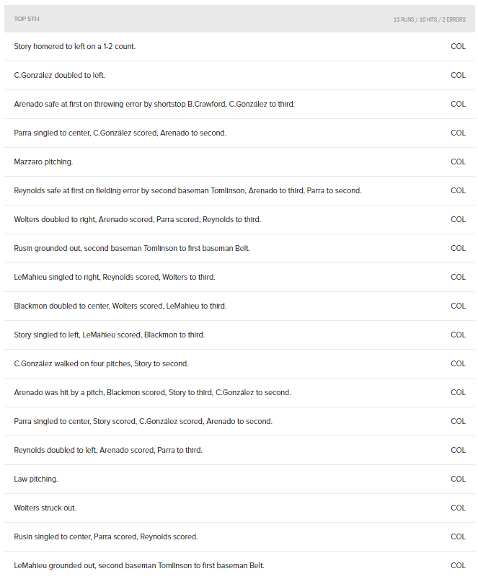Image resolution: width=478 pixels, height=579 pixels.
Task: Click Parra single where C.González scored
Action: [120, 133]
